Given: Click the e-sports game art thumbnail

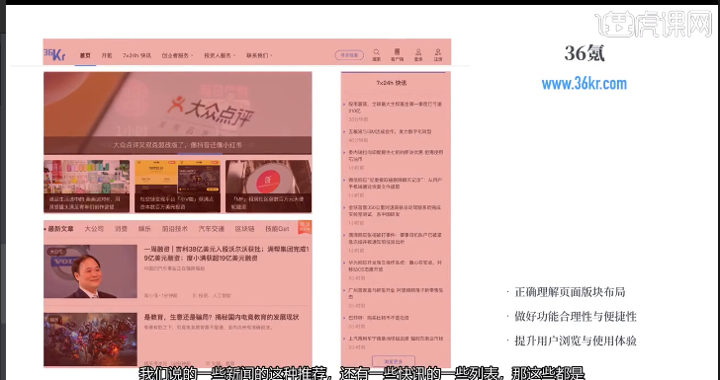Looking at the screenshot, I should 90,340.
